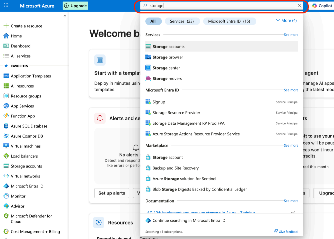This screenshot has height=239, width=334.
Task: Clear the search box with X icon
Action: coord(299,6)
